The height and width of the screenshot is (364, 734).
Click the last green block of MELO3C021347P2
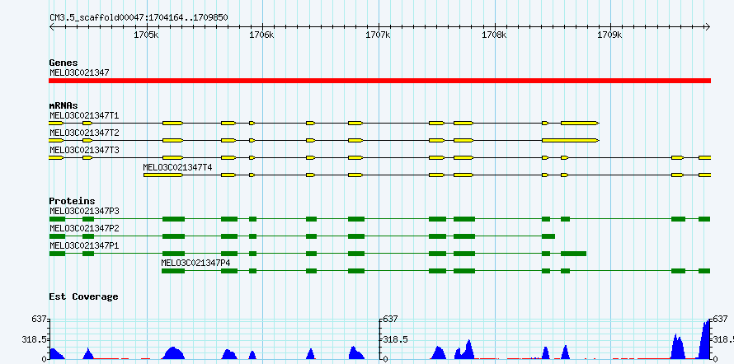coord(548,236)
